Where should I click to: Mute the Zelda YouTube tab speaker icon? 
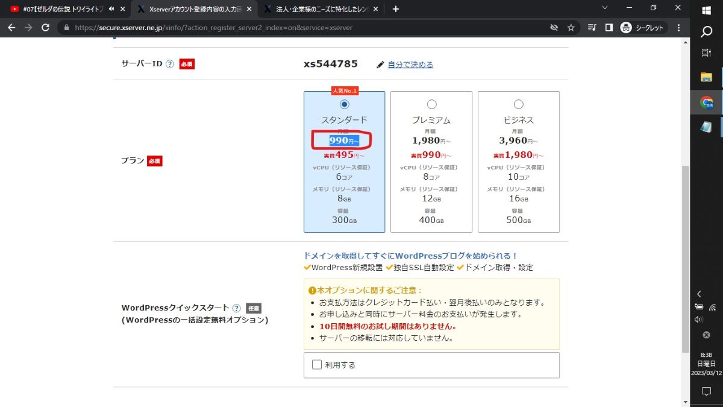click(x=111, y=9)
